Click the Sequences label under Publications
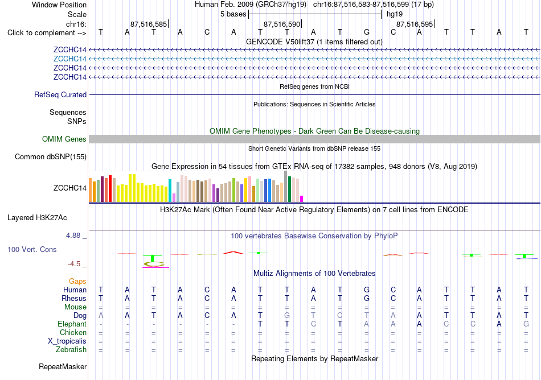The height and width of the screenshot is (380, 541). [x=68, y=112]
